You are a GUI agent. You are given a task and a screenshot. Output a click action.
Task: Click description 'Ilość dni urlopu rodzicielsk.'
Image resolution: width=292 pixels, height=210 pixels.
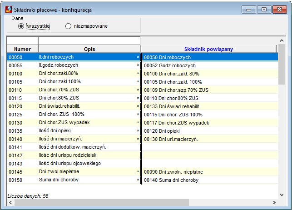click(68, 155)
